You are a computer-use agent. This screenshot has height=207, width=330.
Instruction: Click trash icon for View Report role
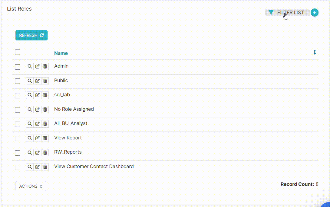[x=45, y=138]
